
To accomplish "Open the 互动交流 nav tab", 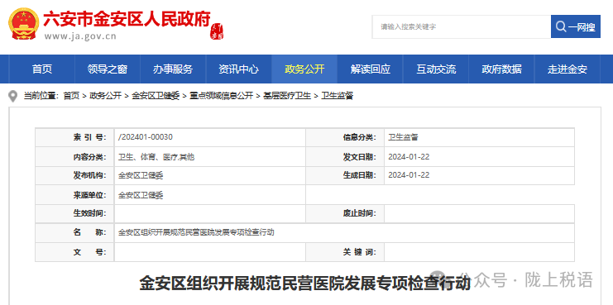I will pos(436,69).
